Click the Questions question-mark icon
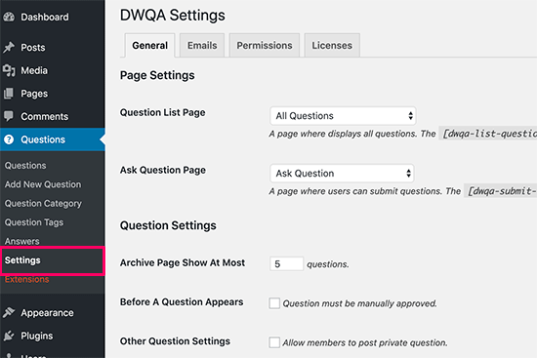 click(x=9, y=139)
